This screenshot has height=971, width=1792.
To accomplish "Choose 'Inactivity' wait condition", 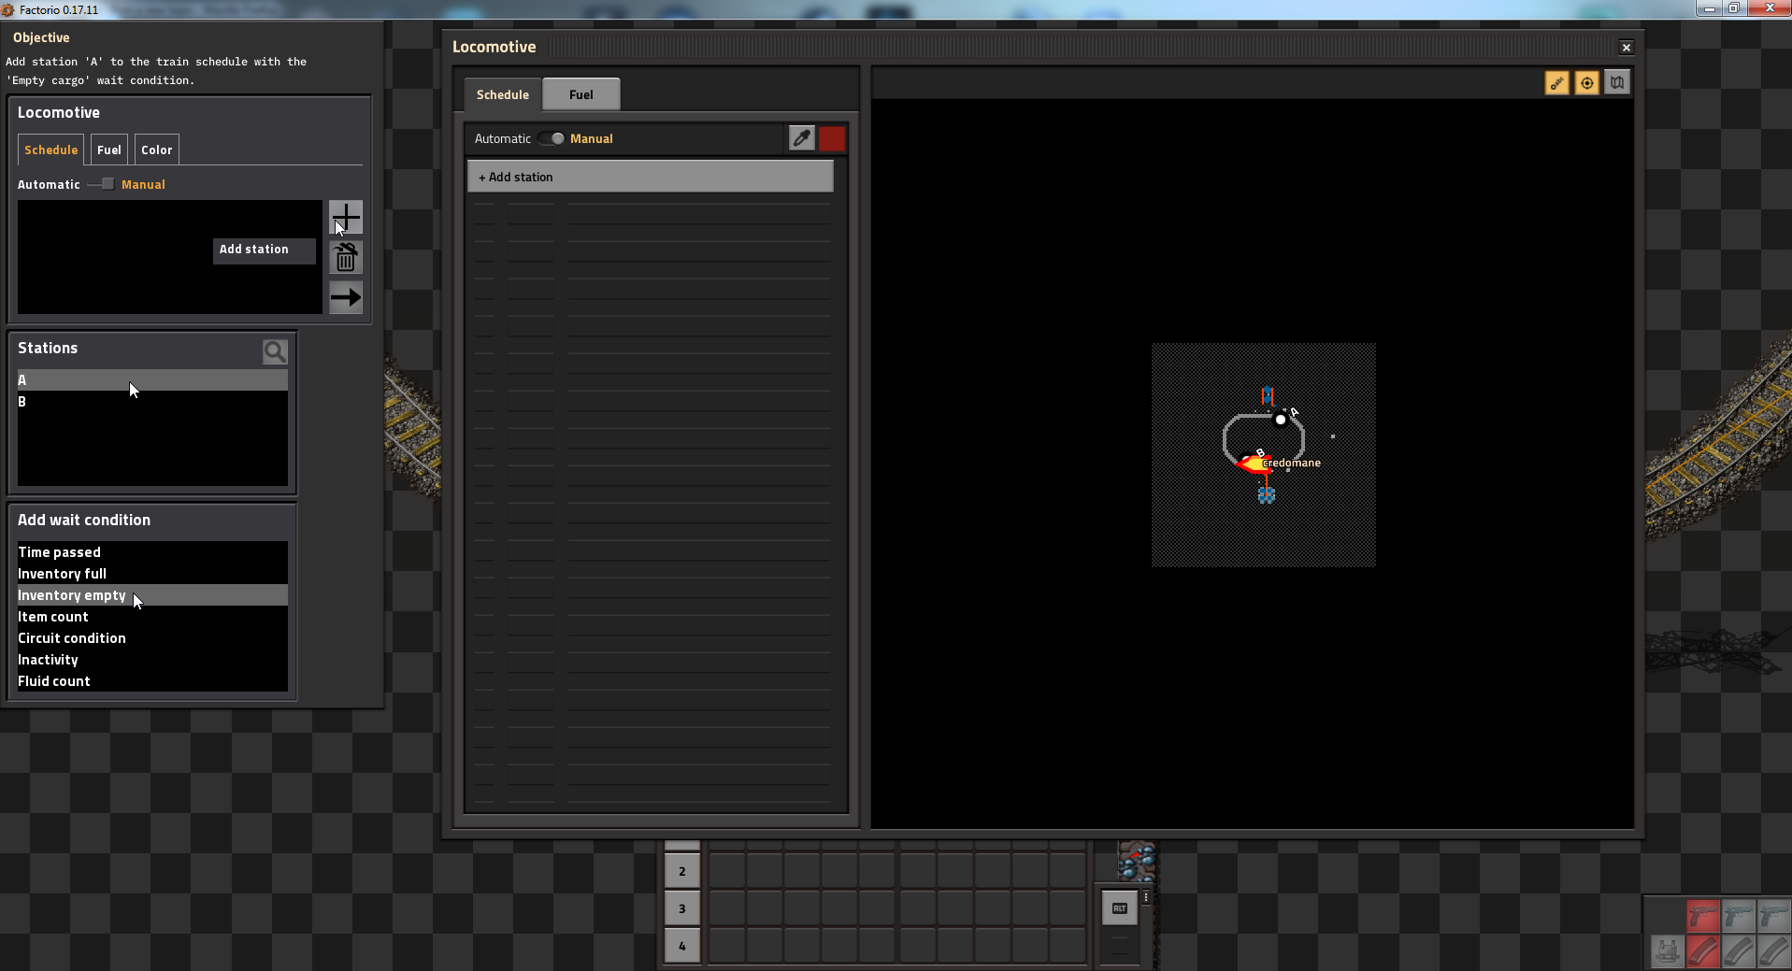I will (x=152, y=660).
